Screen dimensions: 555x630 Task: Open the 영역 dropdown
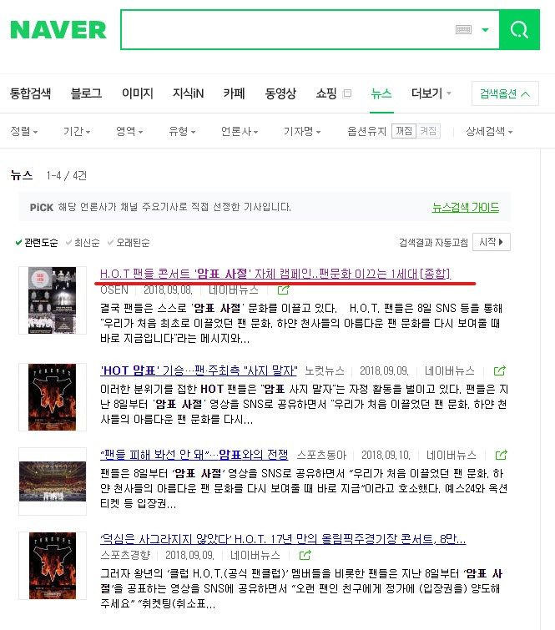pos(129,131)
